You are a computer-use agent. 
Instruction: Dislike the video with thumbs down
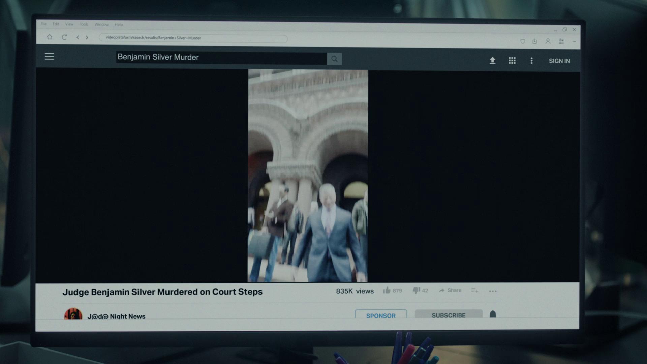(x=417, y=290)
